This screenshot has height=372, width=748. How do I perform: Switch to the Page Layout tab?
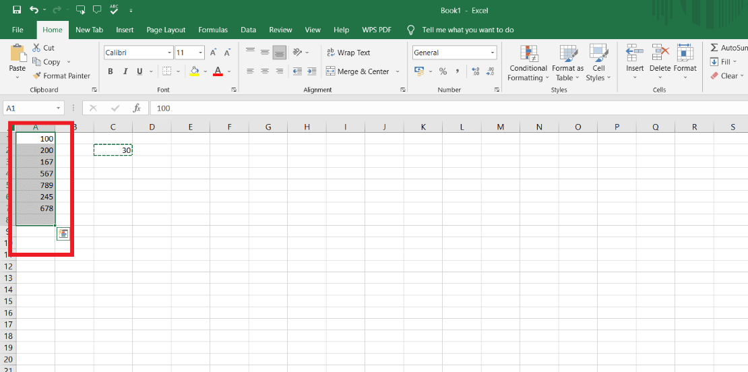click(x=166, y=30)
